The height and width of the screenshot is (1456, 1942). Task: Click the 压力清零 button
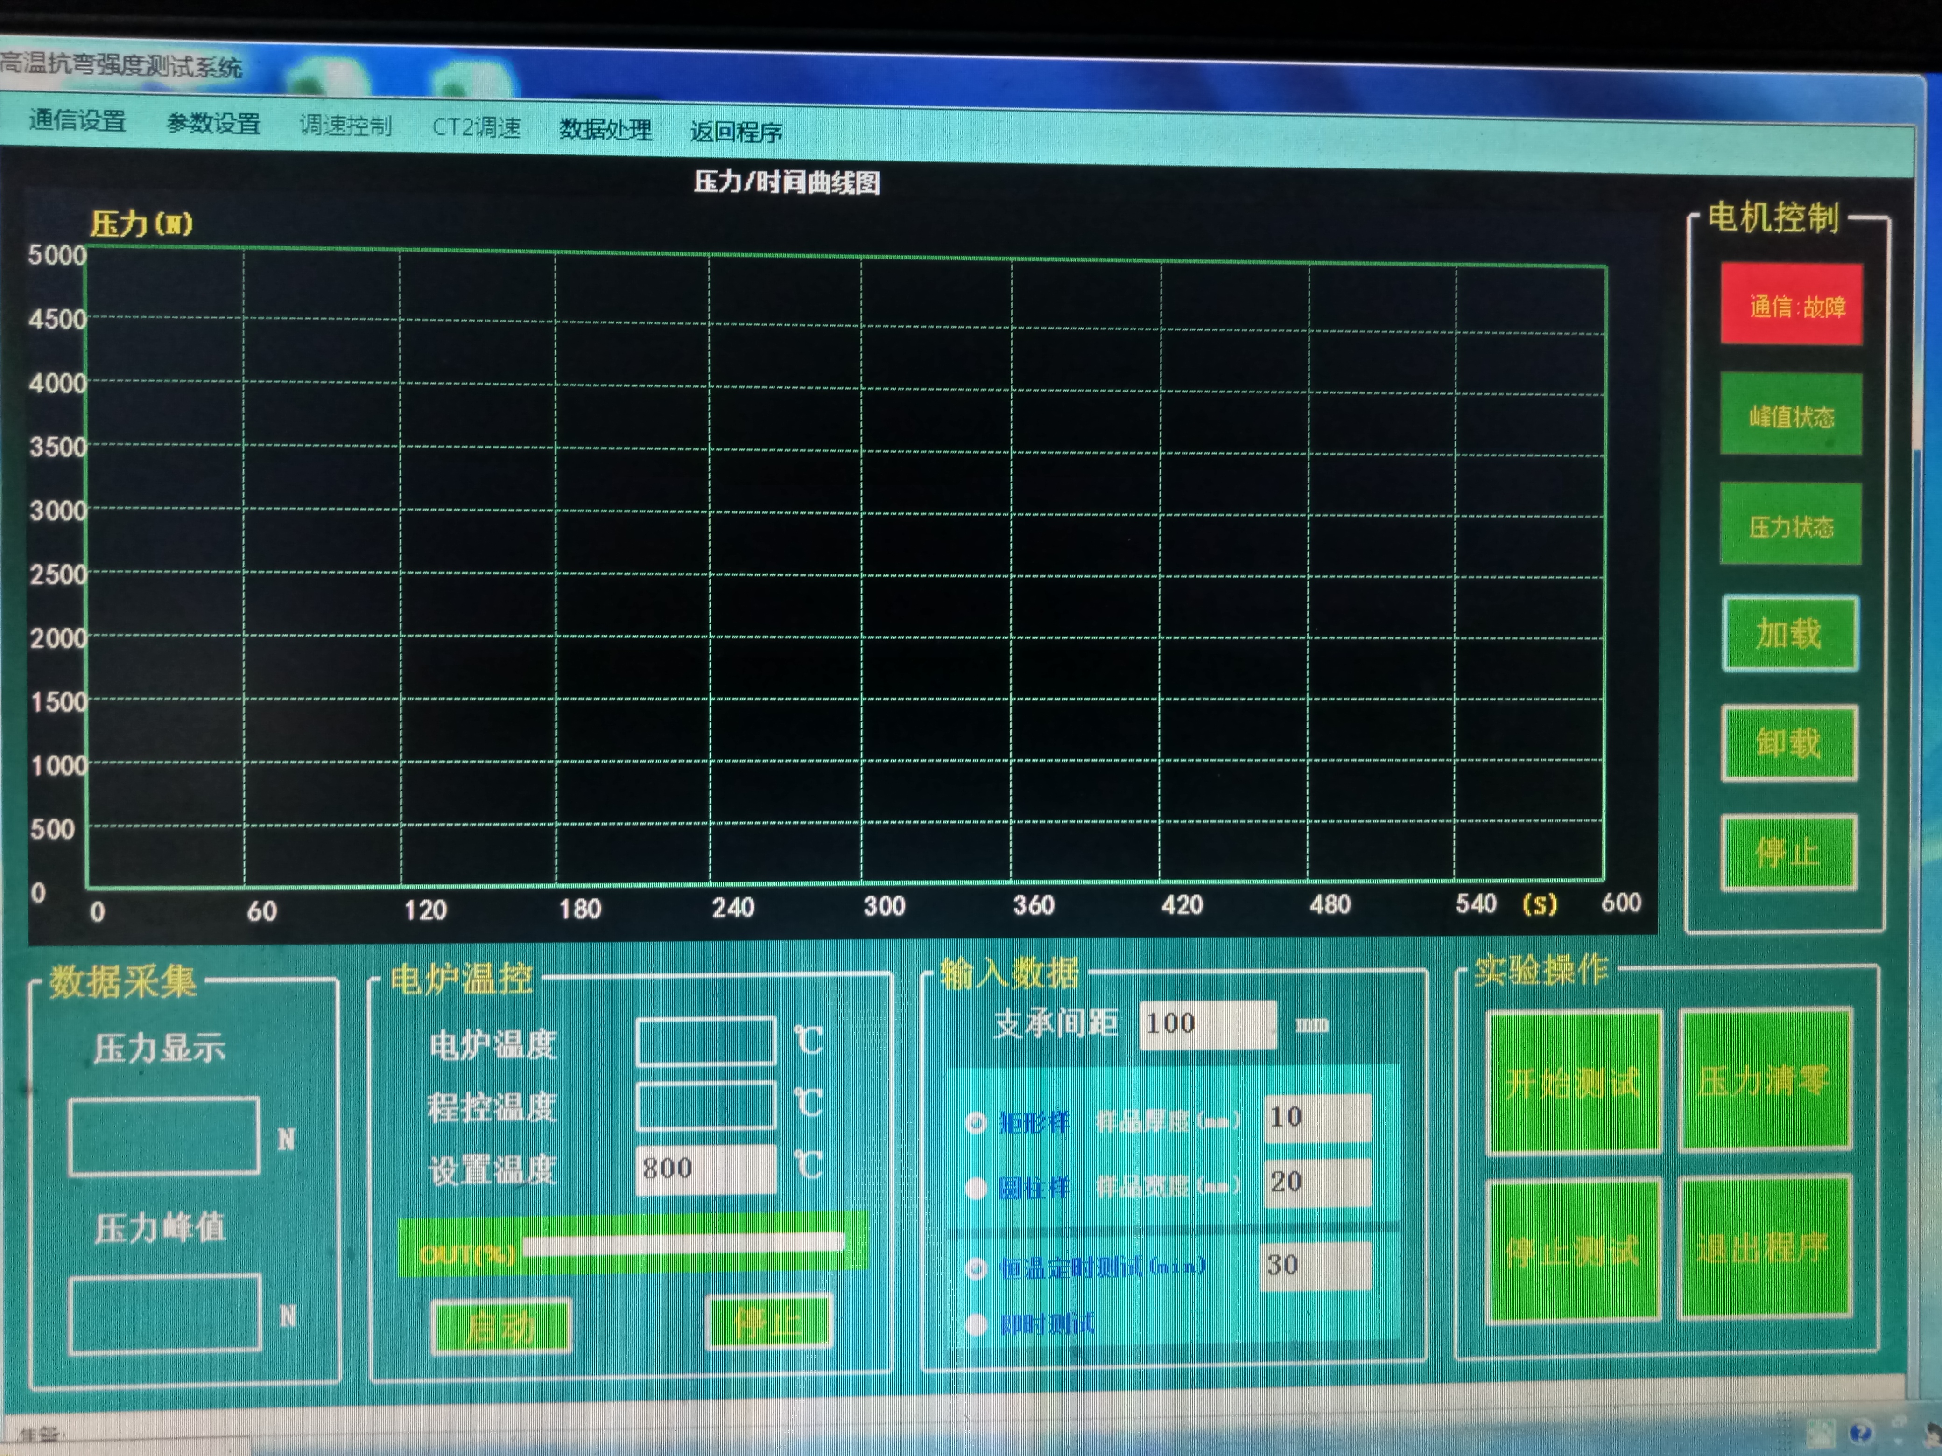pyautogui.click(x=1764, y=1079)
